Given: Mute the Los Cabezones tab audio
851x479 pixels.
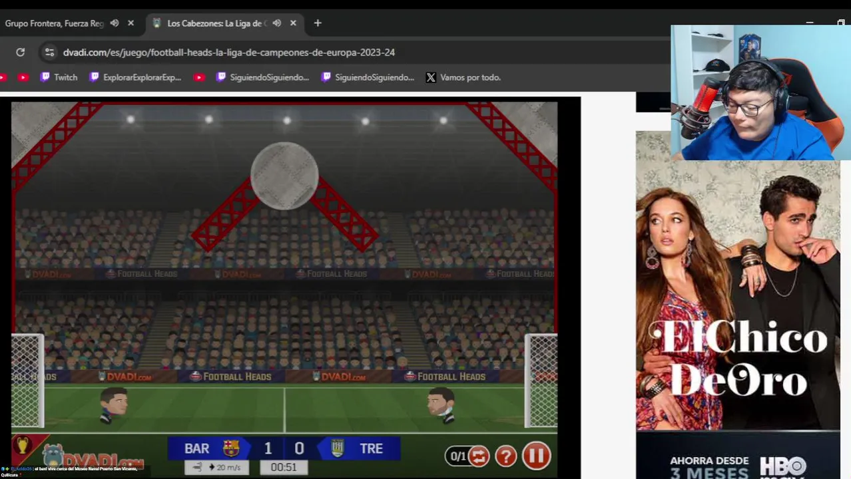Looking at the screenshot, I should coord(276,23).
